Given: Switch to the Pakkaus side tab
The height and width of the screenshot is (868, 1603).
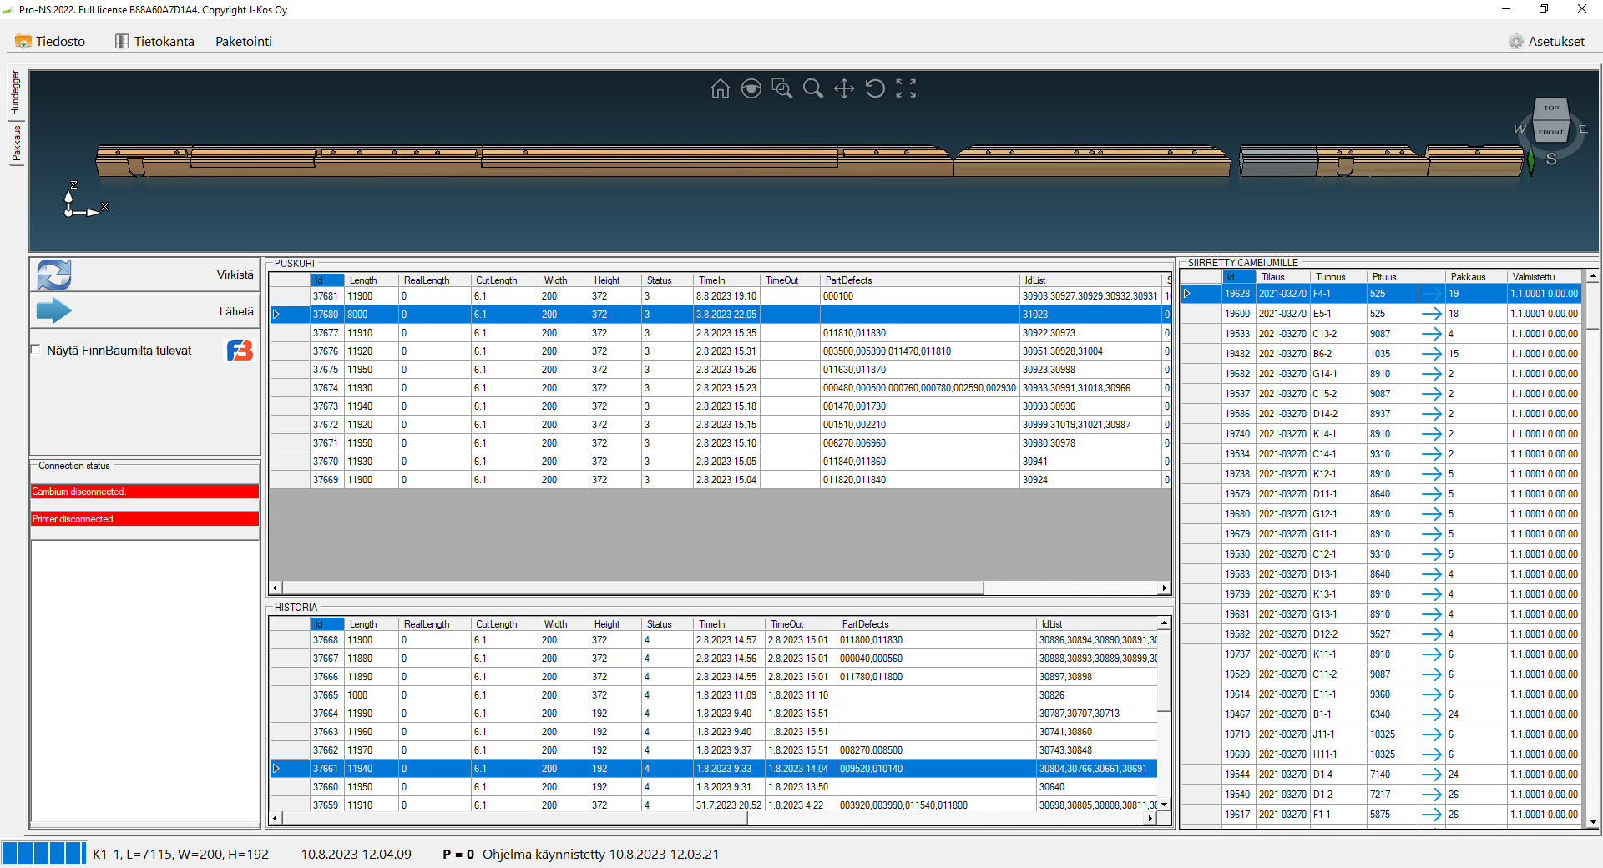Looking at the screenshot, I should point(16,144).
